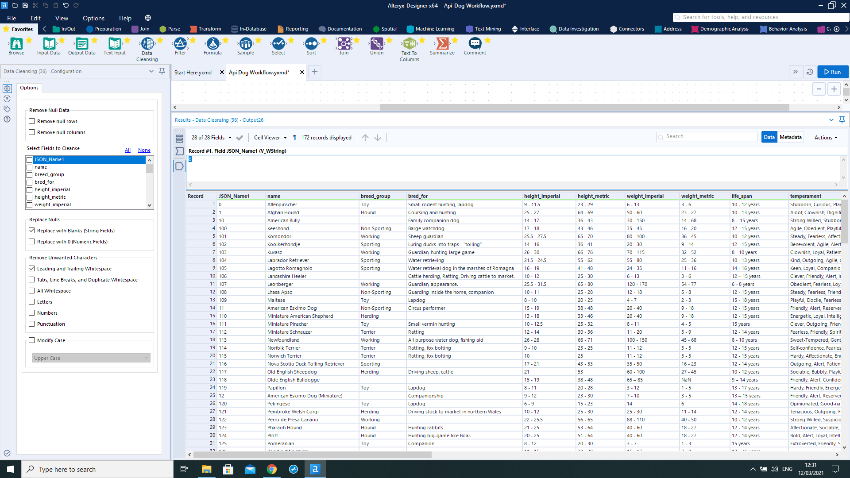Open the Actions dropdown menu
This screenshot has height=478, width=850.
(826, 138)
